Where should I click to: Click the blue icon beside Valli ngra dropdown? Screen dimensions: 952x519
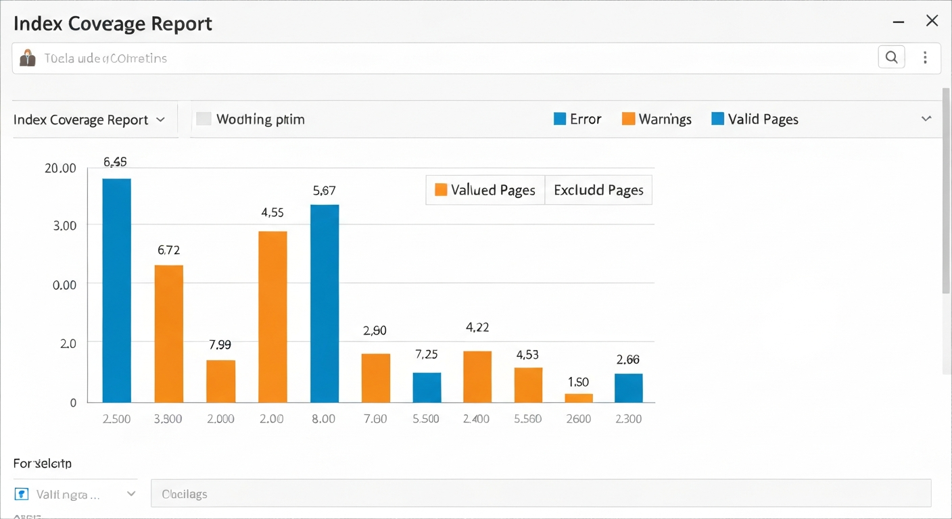coord(22,494)
